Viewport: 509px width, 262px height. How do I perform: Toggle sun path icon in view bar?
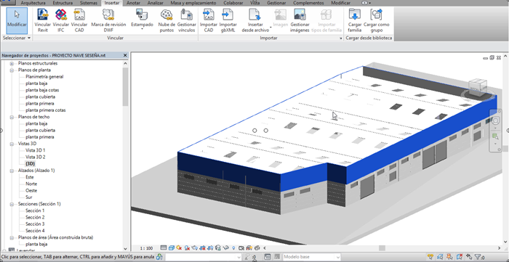[179, 248]
